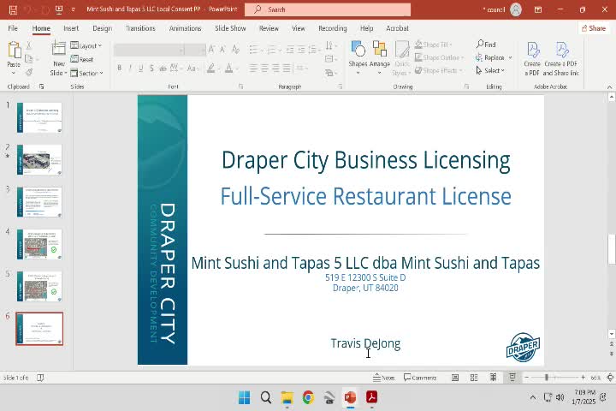Click the clear formatting icon

[235, 50]
